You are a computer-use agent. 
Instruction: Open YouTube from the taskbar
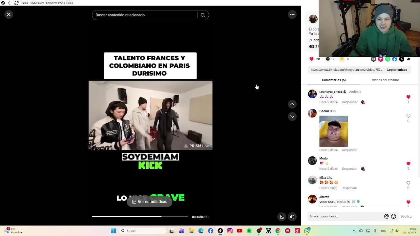coord(239,231)
